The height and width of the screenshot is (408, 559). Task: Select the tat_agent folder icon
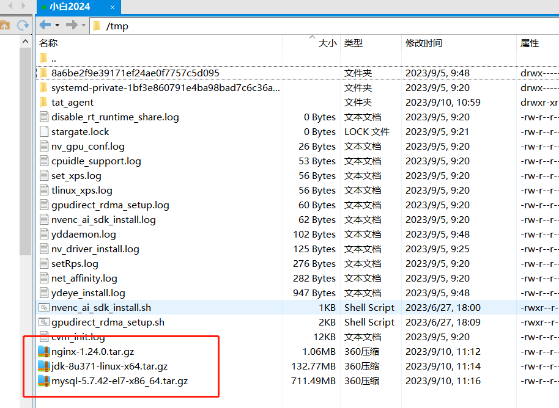point(43,102)
